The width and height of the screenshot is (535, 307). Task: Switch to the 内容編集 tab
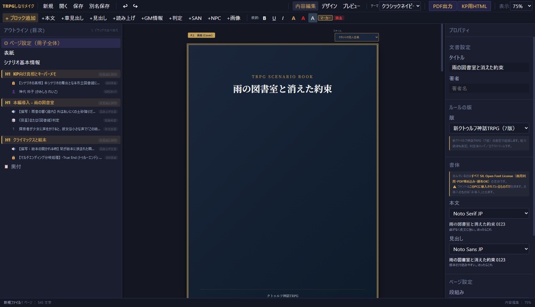pyautogui.click(x=305, y=6)
